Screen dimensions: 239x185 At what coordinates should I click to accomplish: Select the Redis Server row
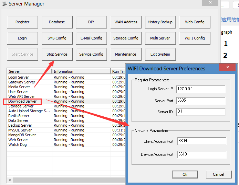click(x=66, y=116)
